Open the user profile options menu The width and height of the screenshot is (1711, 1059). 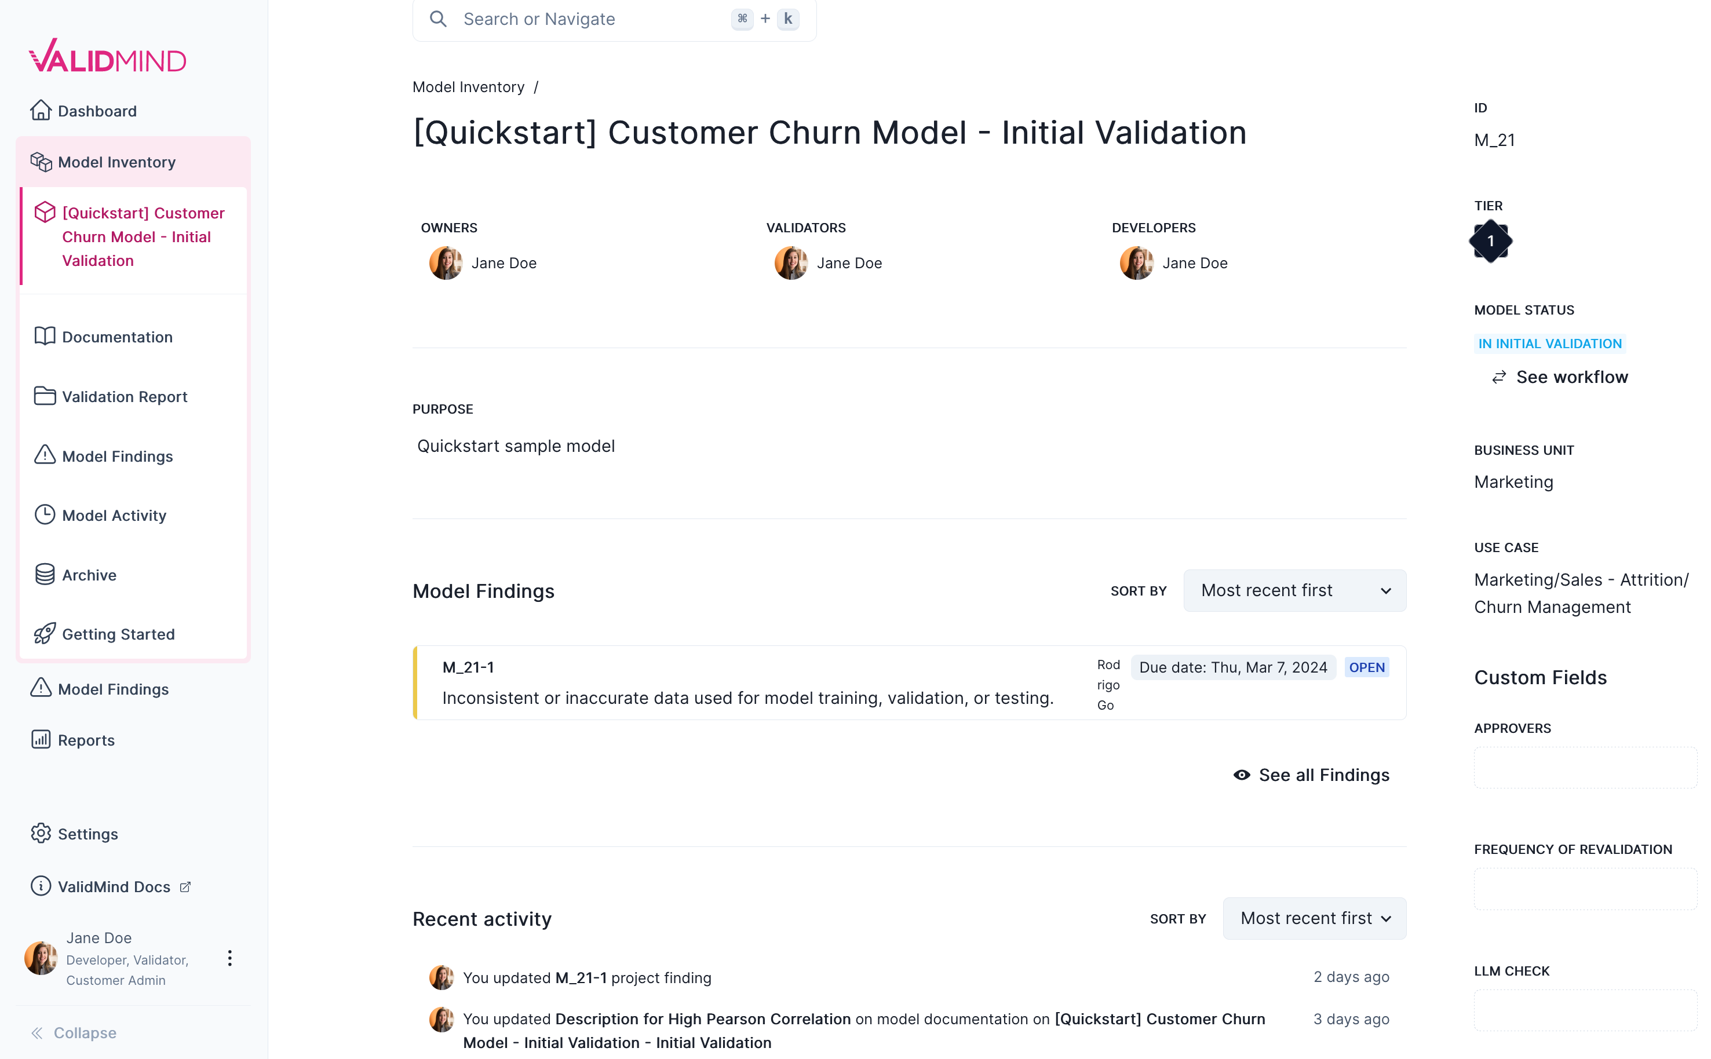(x=229, y=958)
